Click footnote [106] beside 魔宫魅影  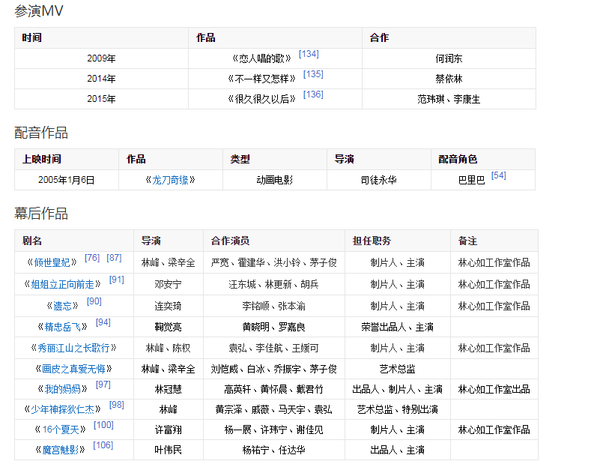point(103,445)
